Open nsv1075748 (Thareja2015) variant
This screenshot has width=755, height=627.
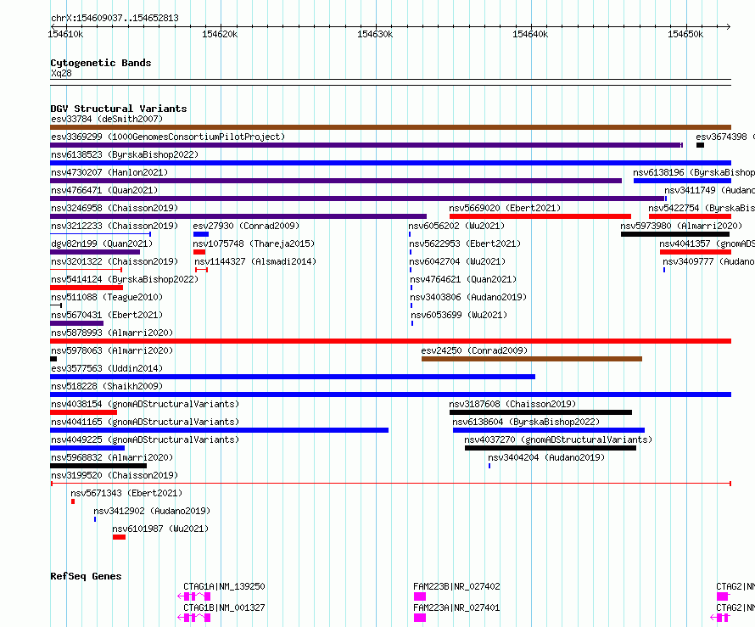click(x=254, y=244)
